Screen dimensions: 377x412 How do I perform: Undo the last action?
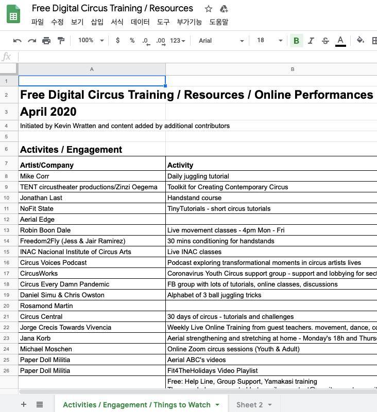point(18,41)
